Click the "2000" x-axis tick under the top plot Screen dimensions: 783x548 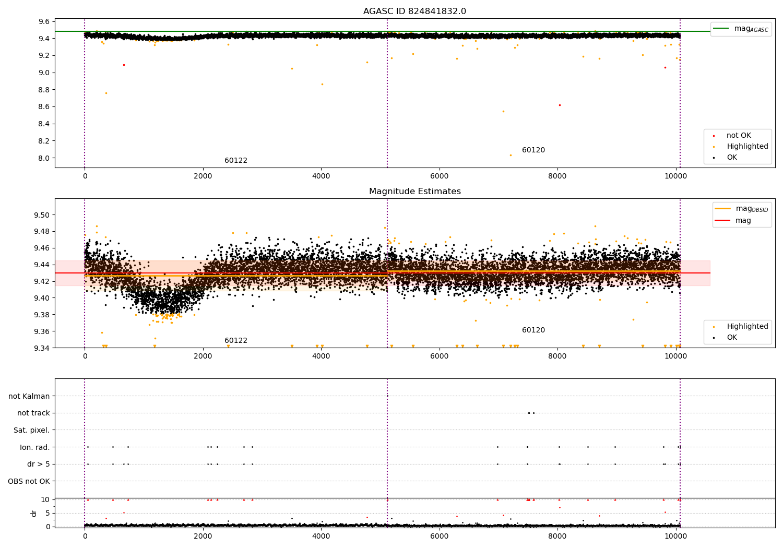coord(203,176)
